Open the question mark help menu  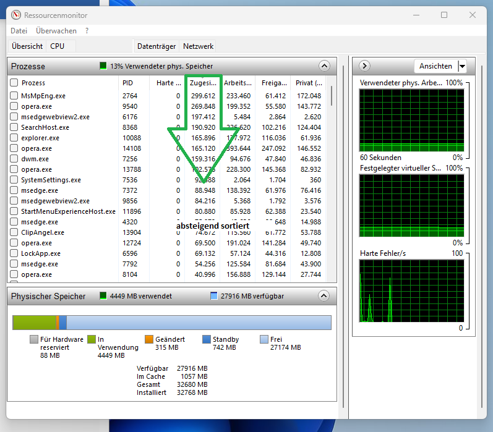click(x=87, y=31)
